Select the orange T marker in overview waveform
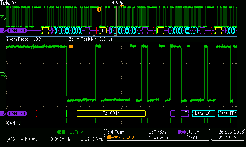Viewport: 246px width, 147px height. tap(99, 10)
